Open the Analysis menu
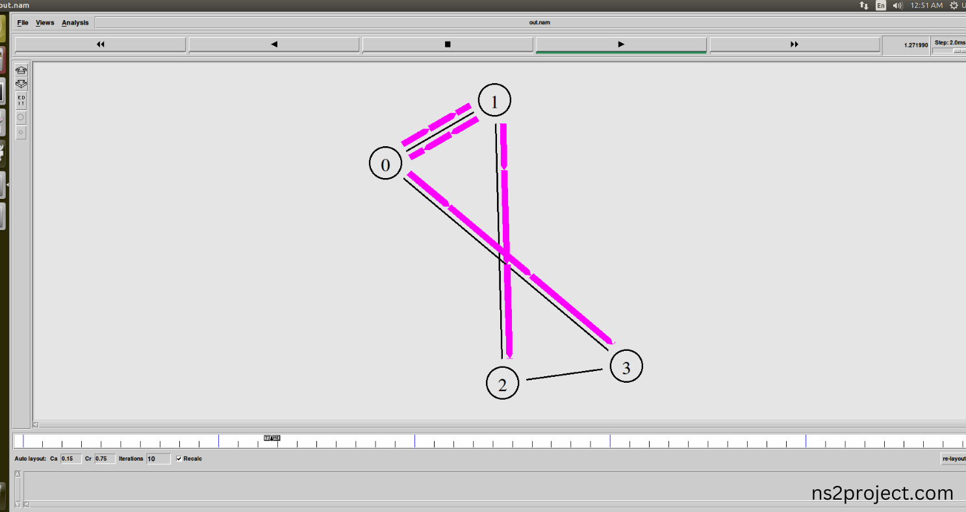This screenshot has height=512, width=966. (75, 23)
